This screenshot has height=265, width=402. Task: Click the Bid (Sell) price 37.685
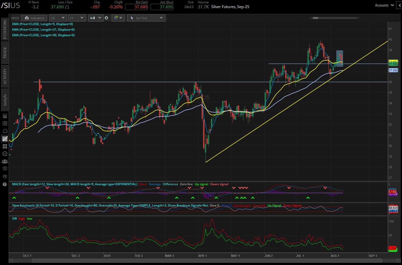(x=137, y=7)
